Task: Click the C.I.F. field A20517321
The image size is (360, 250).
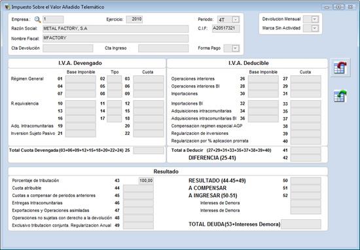Action: click(226, 29)
